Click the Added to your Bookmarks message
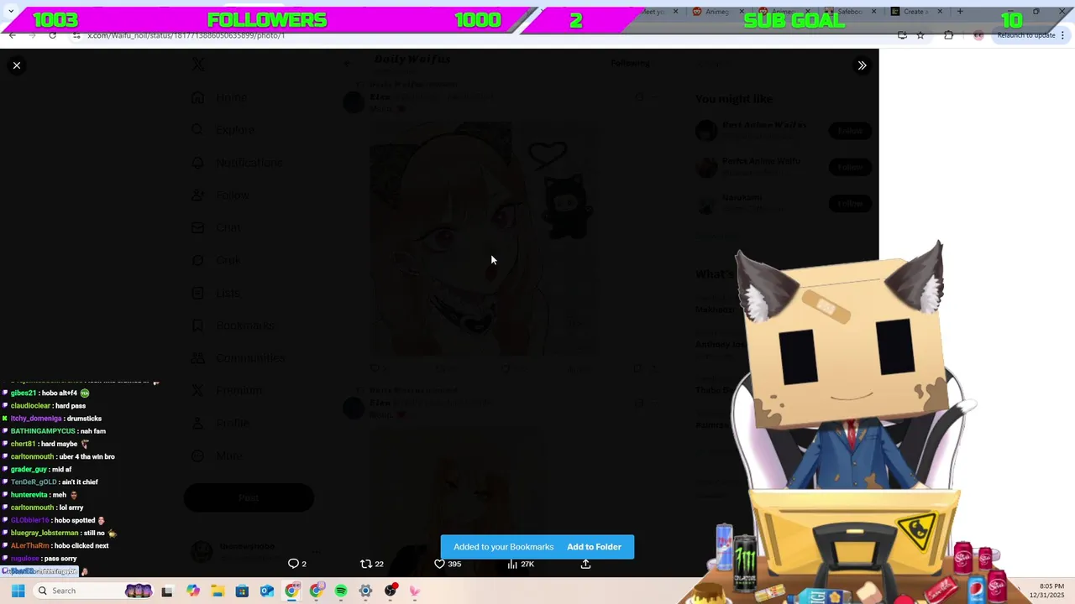 click(503, 547)
